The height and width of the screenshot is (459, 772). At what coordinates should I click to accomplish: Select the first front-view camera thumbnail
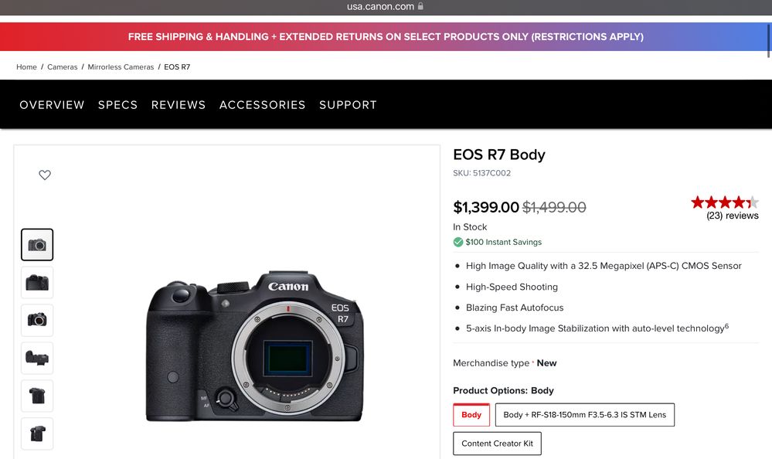click(37, 245)
